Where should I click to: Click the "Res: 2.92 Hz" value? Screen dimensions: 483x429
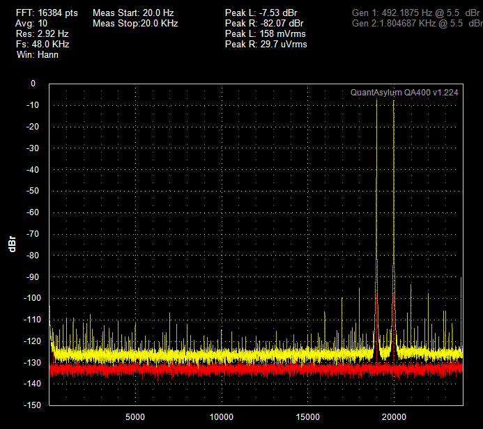pos(43,34)
